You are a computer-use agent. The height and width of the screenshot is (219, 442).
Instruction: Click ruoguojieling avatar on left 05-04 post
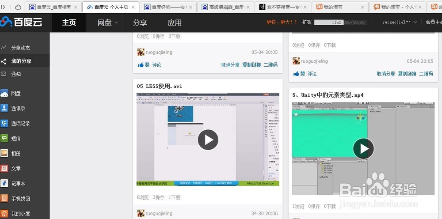click(141, 52)
